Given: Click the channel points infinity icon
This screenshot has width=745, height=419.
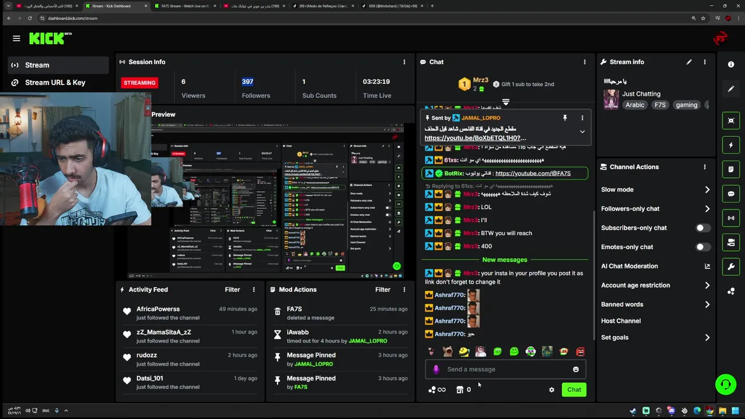Looking at the screenshot, I should point(437,390).
